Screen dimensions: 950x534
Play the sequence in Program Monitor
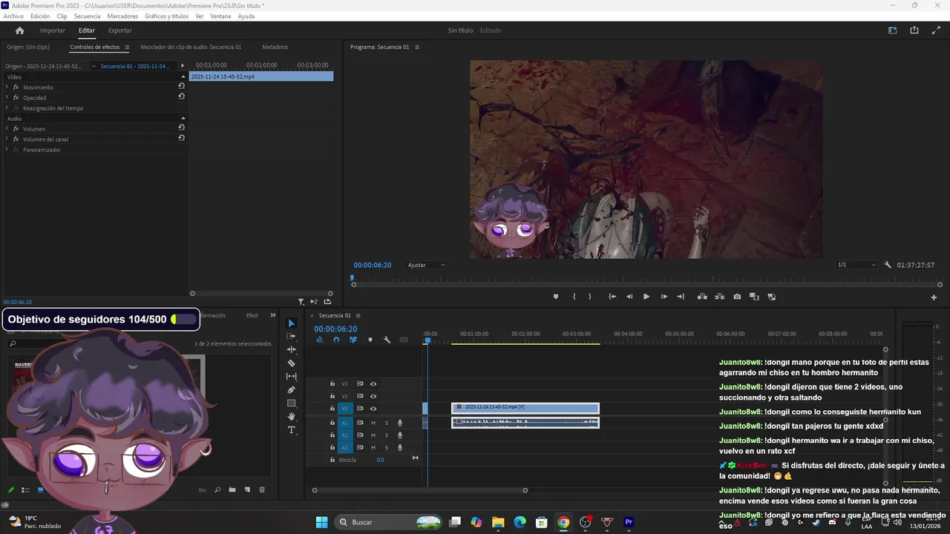tap(646, 297)
